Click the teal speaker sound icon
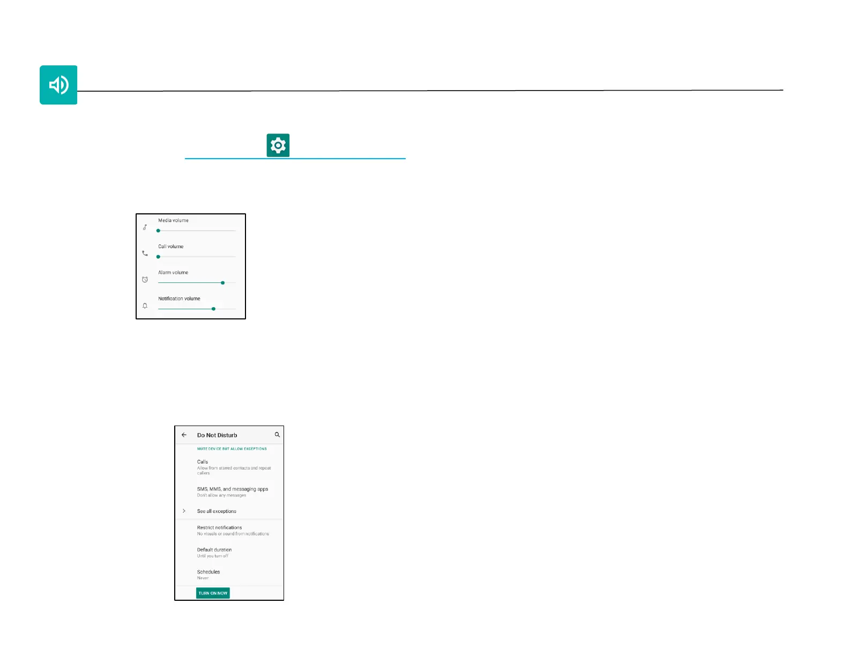The width and height of the screenshot is (849, 656). click(58, 85)
